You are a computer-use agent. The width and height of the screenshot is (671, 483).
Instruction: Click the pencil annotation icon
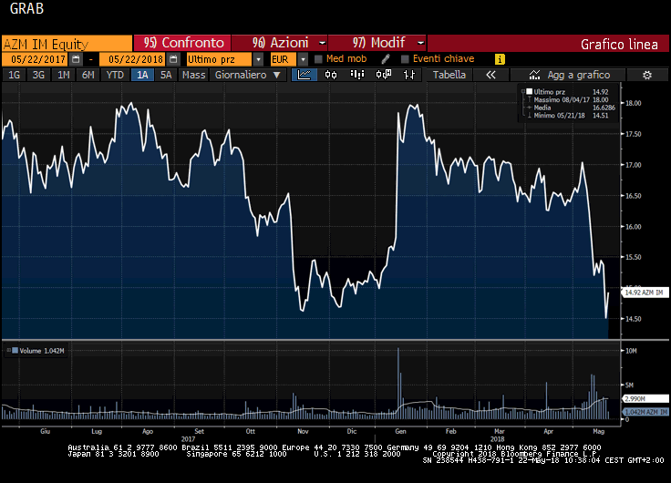click(386, 59)
